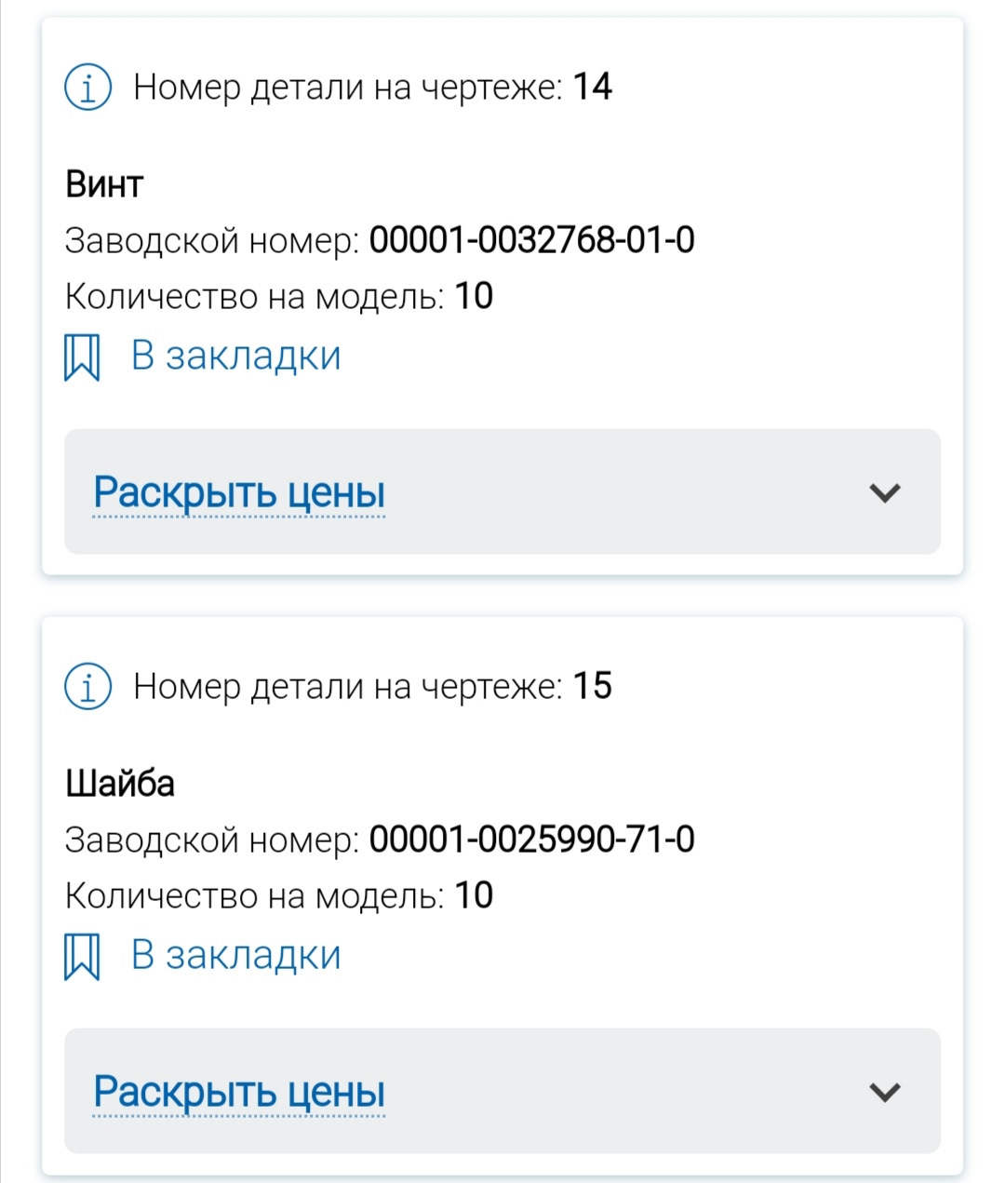This screenshot has width=1005, height=1183.
Task: Click drawing part number 14 label
Action: pos(372,87)
